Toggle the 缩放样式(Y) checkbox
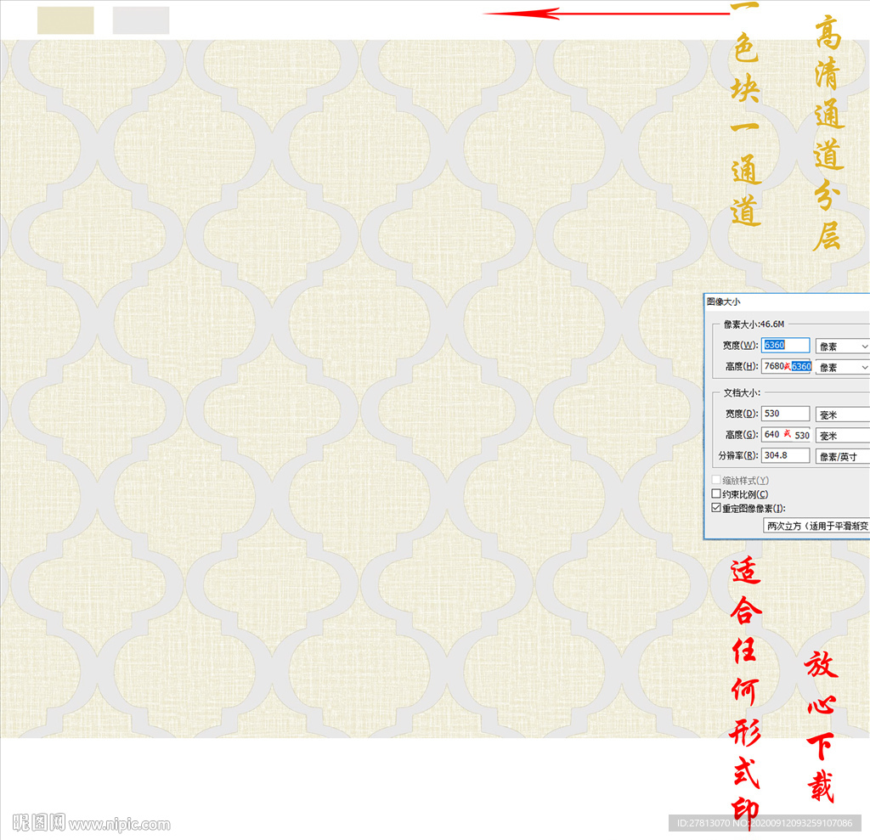This screenshot has width=870, height=840. (x=716, y=480)
